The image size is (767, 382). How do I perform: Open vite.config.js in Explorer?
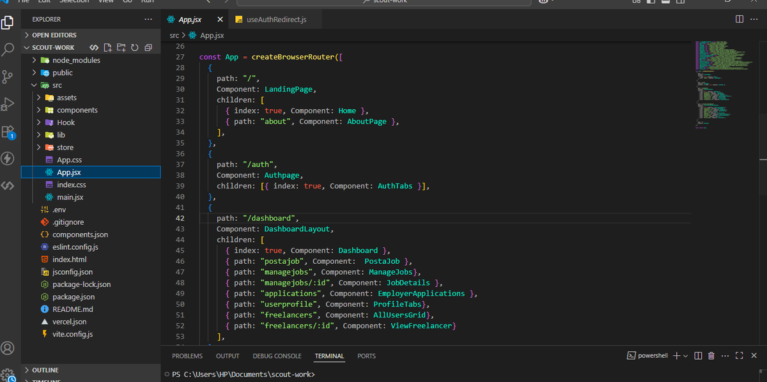(x=91, y=334)
